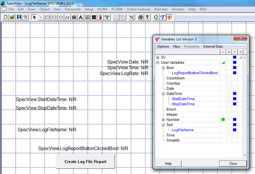Open New menu in Variables List
Image resolution: width=255 pixels, height=174 pixels.
pos(176,47)
